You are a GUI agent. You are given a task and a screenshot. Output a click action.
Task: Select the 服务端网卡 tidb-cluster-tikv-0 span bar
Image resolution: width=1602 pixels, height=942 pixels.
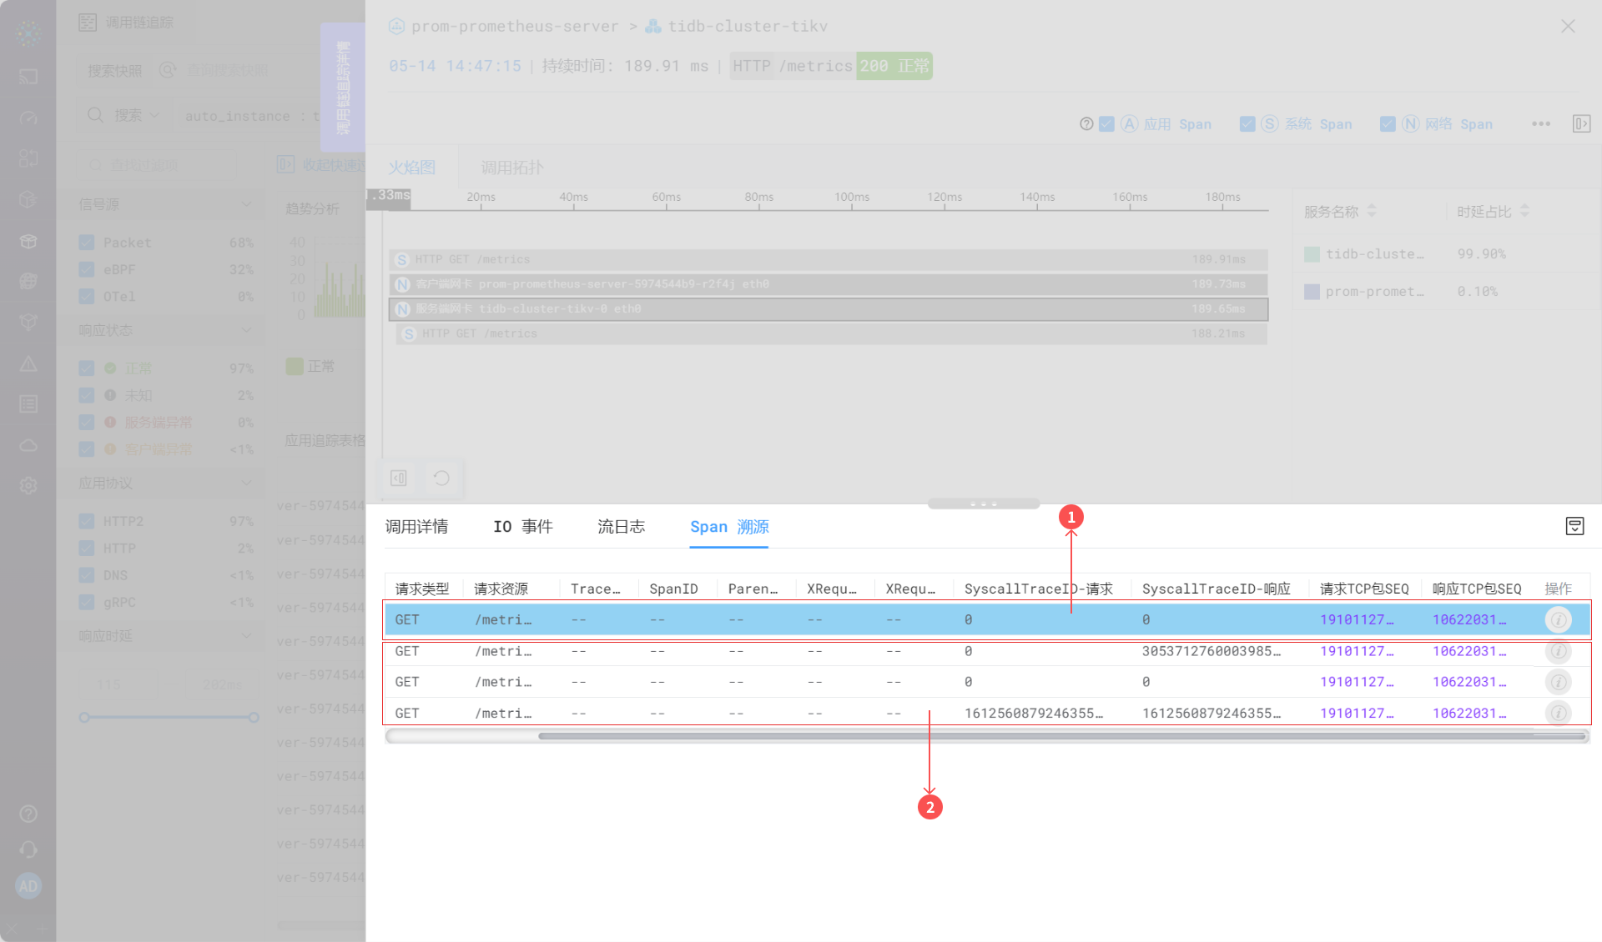(828, 309)
